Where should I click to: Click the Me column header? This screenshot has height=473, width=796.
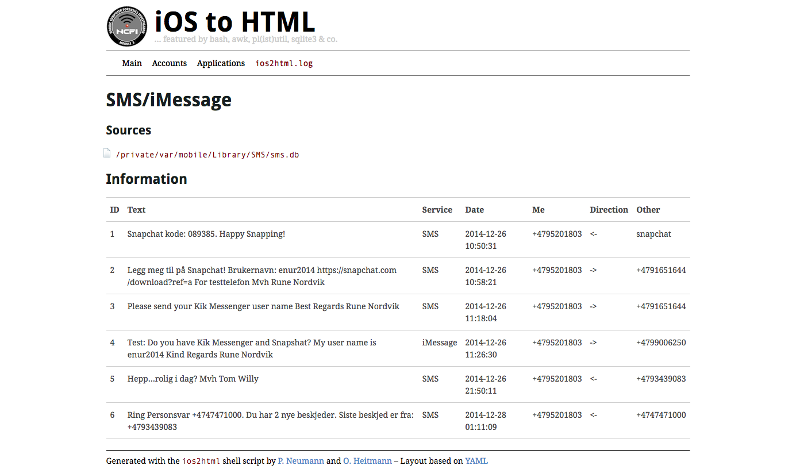click(539, 210)
